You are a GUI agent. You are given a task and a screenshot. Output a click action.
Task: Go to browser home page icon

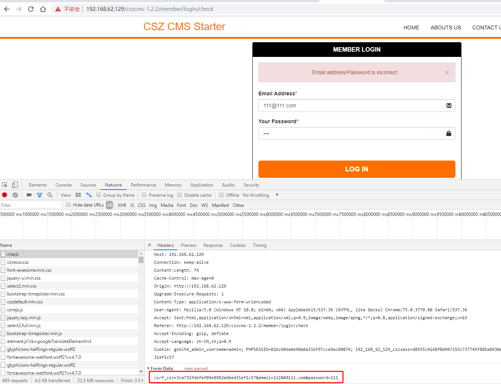tap(43, 9)
